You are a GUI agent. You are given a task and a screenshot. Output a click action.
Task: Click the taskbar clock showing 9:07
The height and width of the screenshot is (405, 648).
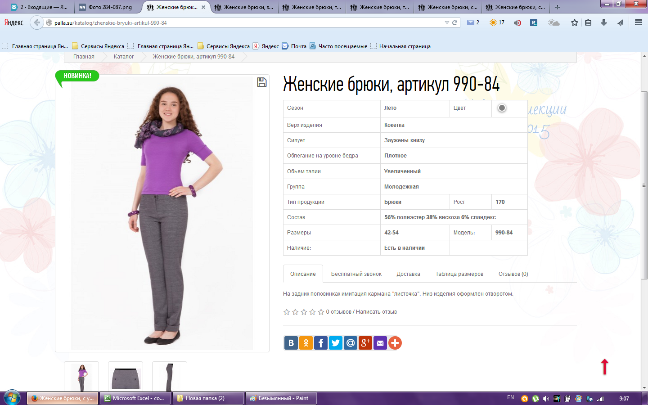[624, 398]
